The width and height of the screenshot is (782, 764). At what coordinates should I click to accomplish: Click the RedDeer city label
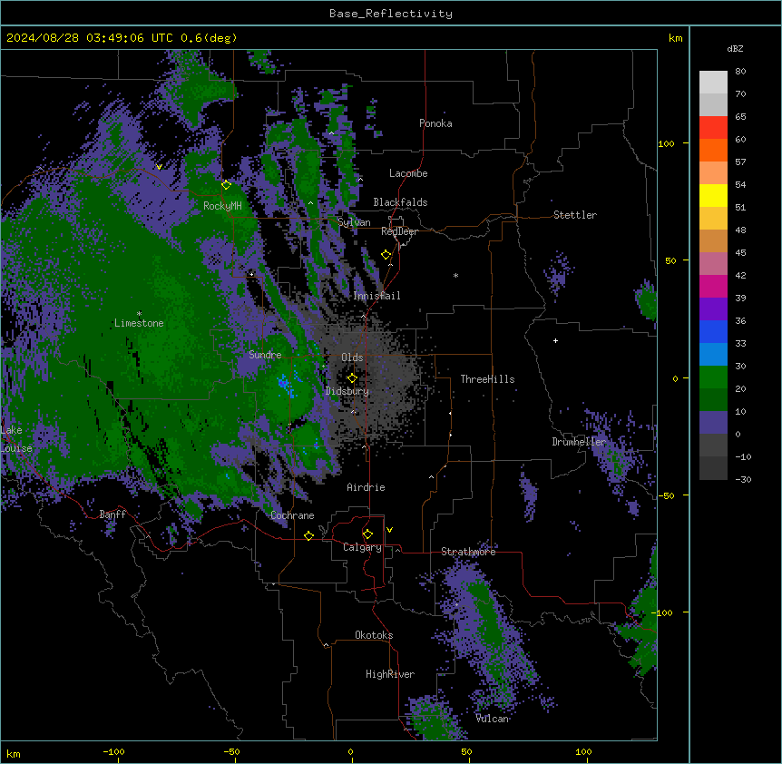(x=399, y=231)
